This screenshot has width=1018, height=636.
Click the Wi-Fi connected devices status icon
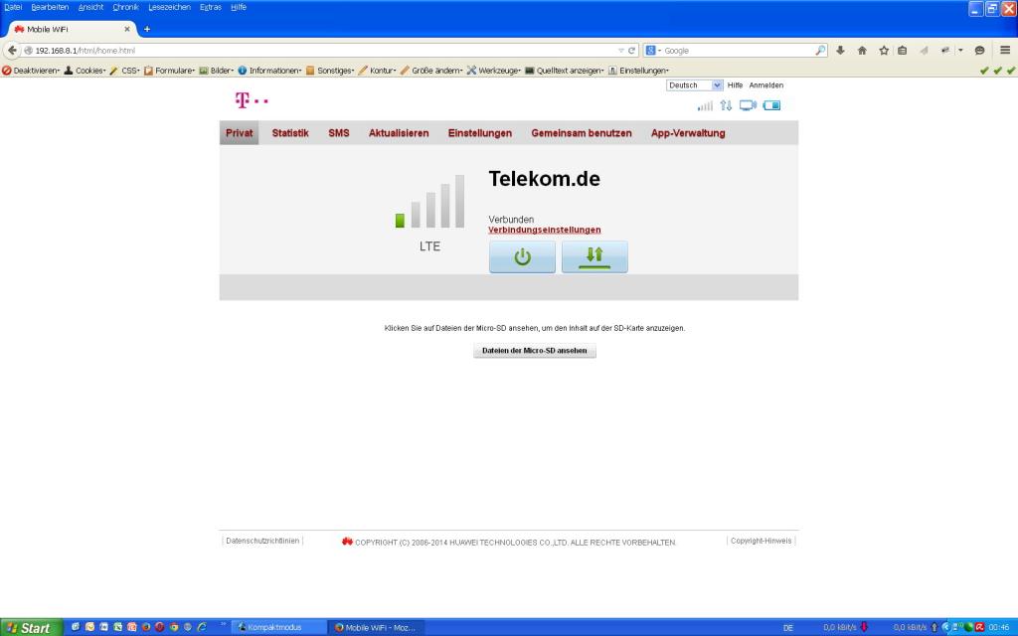point(748,105)
